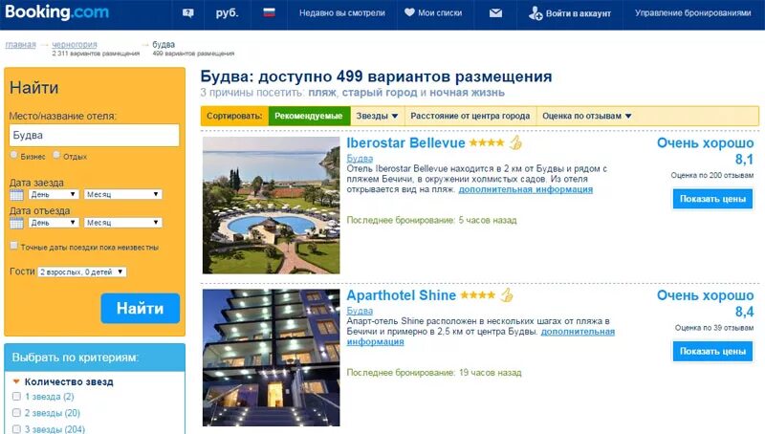Open check-in День dropdown

click(x=54, y=195)
